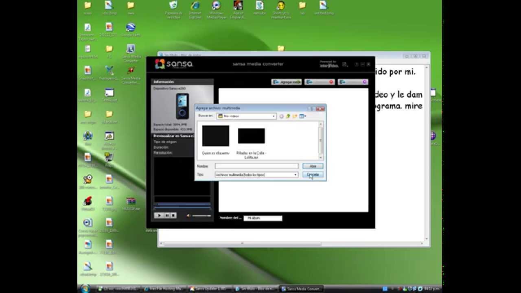Click Abrir in the file dialog
The image size is (521, 293).
point(313,166)
